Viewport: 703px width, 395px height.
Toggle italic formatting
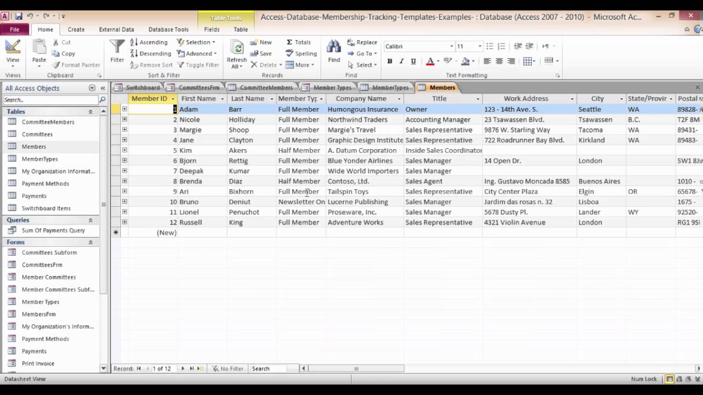401,61
